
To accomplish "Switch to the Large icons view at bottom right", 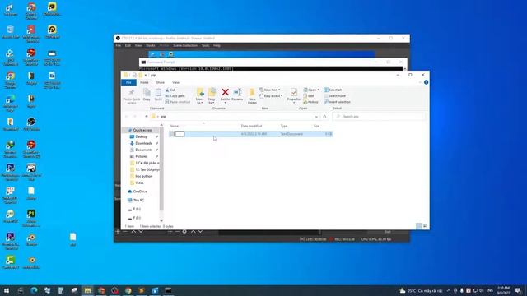I will point(425,226).
